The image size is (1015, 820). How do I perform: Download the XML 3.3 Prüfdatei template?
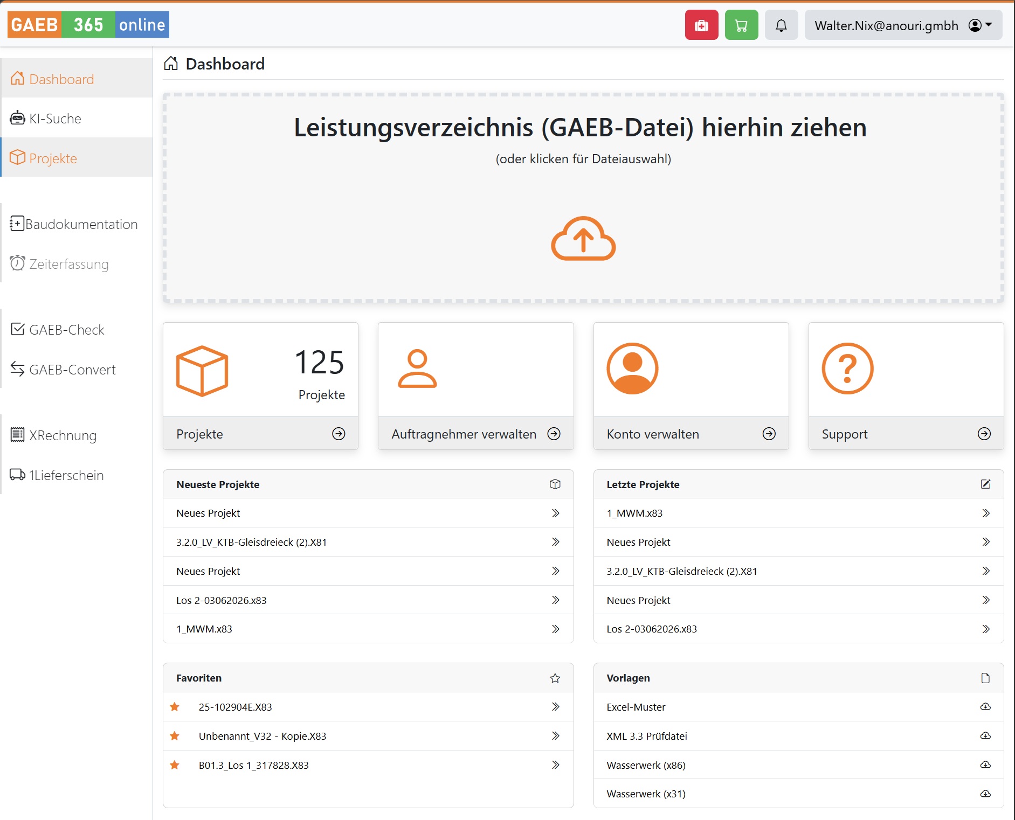[985, 735]
